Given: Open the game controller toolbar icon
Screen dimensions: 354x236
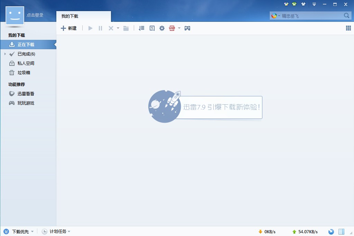Looking at the screenshot, I should (187, 28).
